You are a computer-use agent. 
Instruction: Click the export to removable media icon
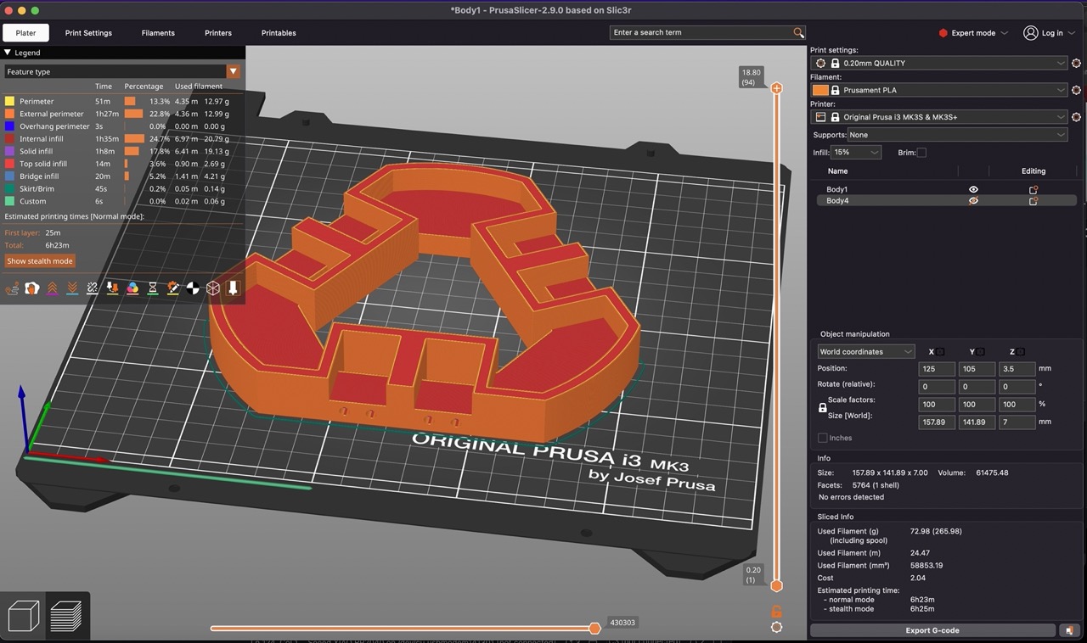pyautogui.click(x=1070, y=630)
